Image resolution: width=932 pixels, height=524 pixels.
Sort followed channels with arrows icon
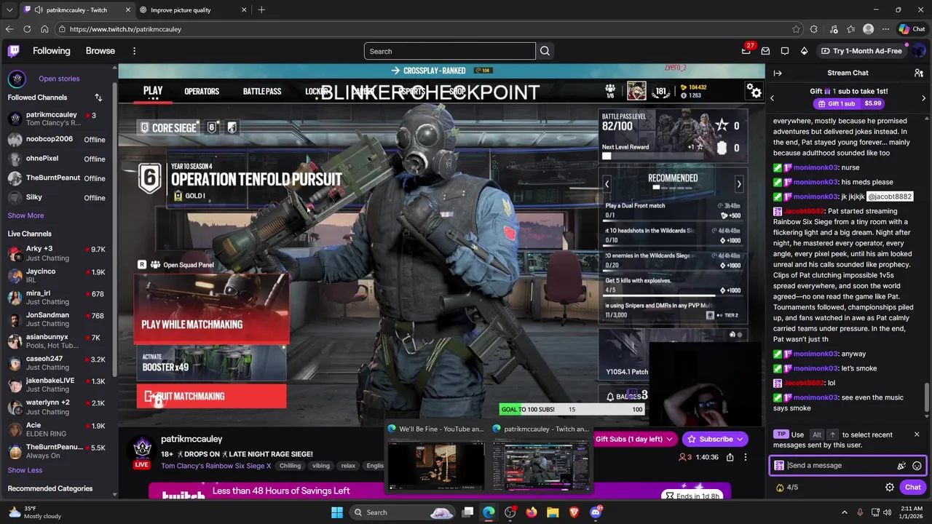98,98
